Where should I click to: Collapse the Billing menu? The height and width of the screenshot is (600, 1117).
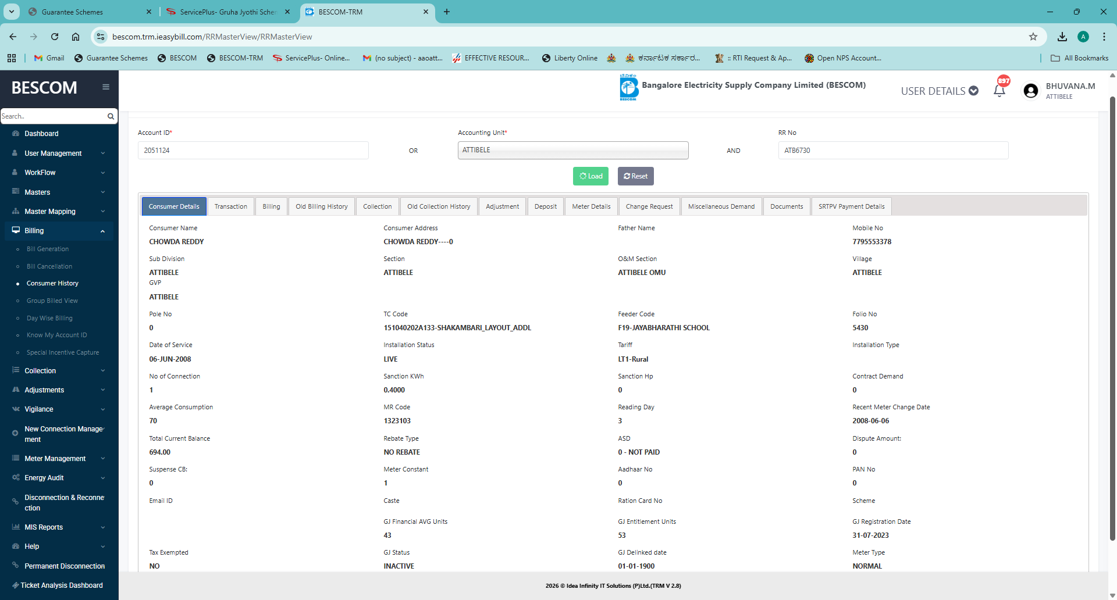[x=58, y=231]
